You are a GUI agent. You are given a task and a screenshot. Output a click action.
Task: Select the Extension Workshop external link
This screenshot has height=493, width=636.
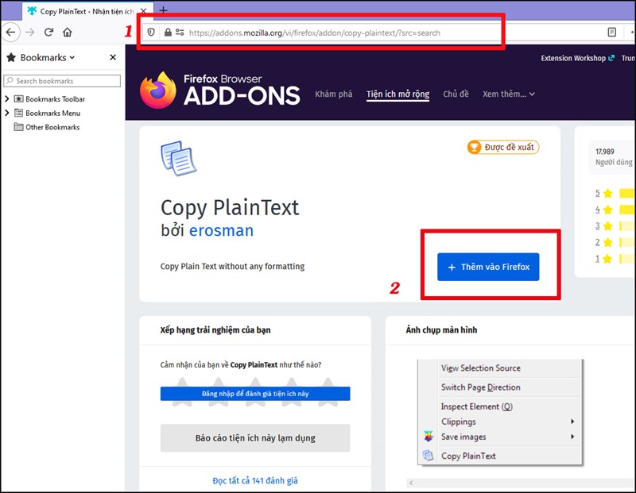point(574,58)
